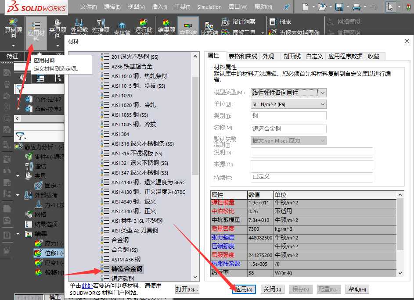
Task: Click the 弹性模量 value cell 1.9e+011
Action: tap(260, 203)
